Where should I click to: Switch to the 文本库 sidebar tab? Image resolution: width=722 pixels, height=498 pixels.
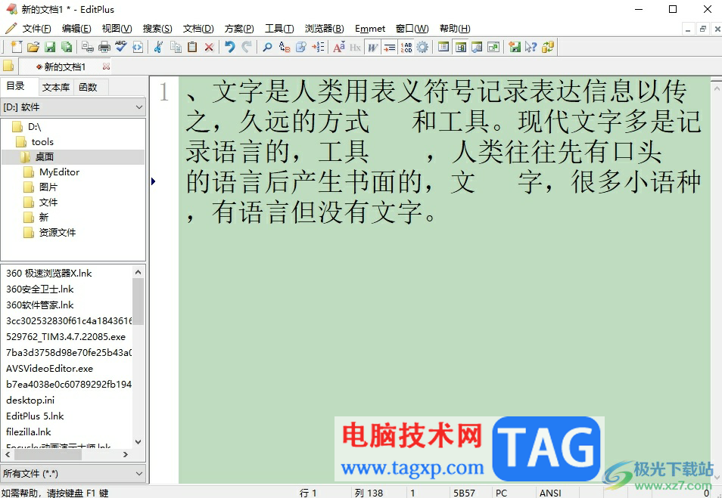[x=56, y=87]
